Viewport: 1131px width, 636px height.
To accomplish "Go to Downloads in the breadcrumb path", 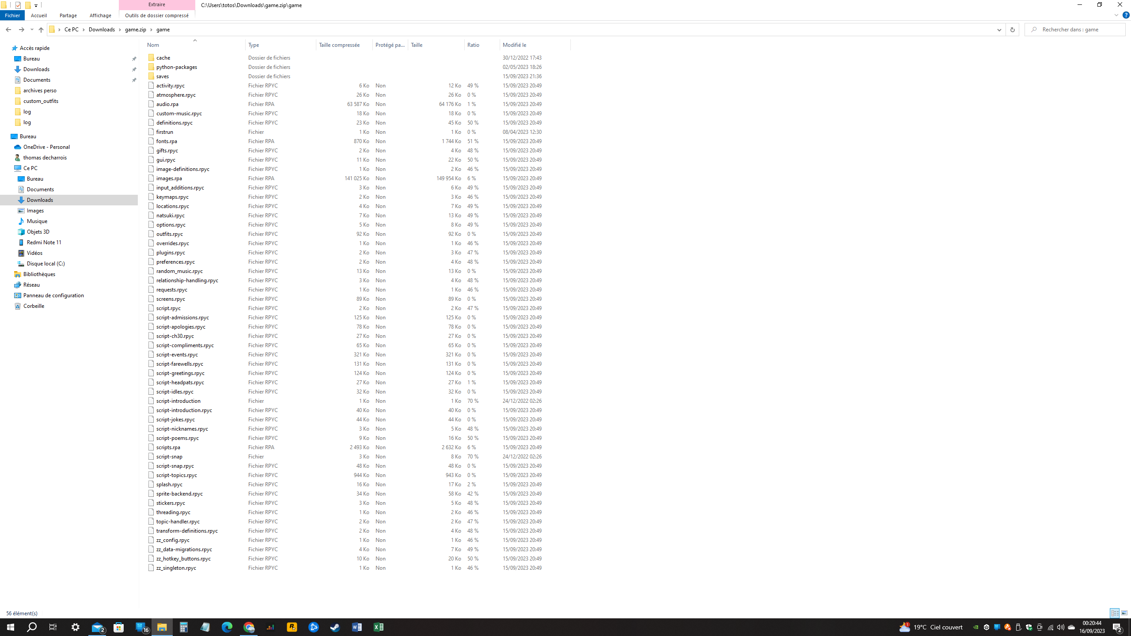I will coord(102,30).
